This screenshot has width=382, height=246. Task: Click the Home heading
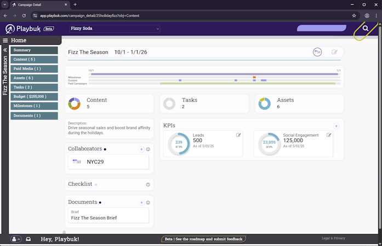(x=19, y=40)
